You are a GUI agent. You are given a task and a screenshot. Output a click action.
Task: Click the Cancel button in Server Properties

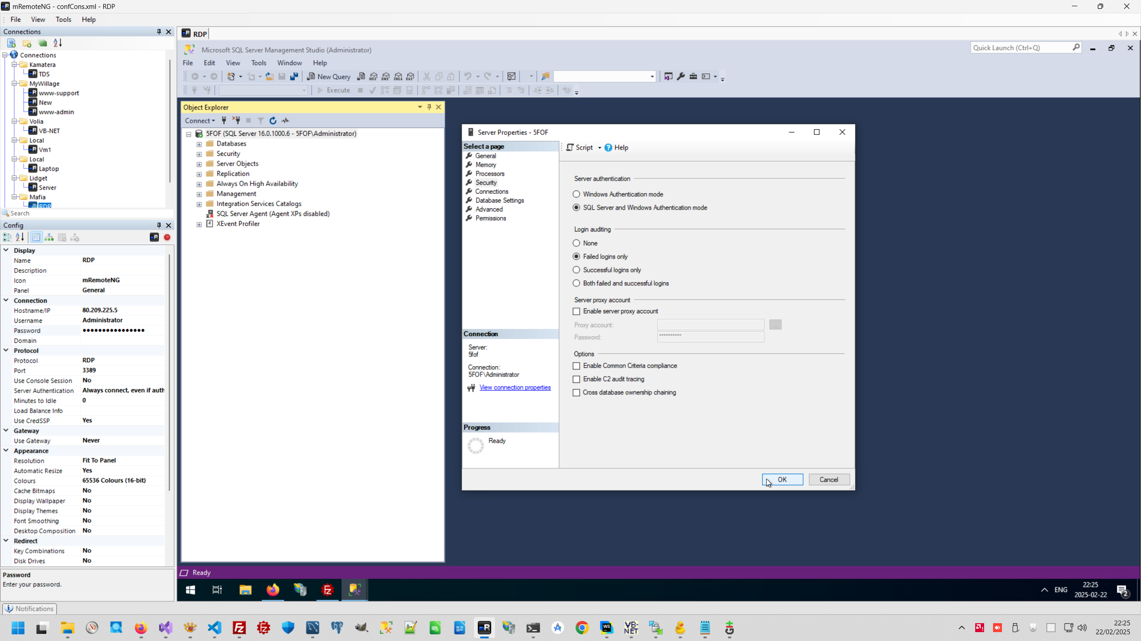tap(829, 479)
